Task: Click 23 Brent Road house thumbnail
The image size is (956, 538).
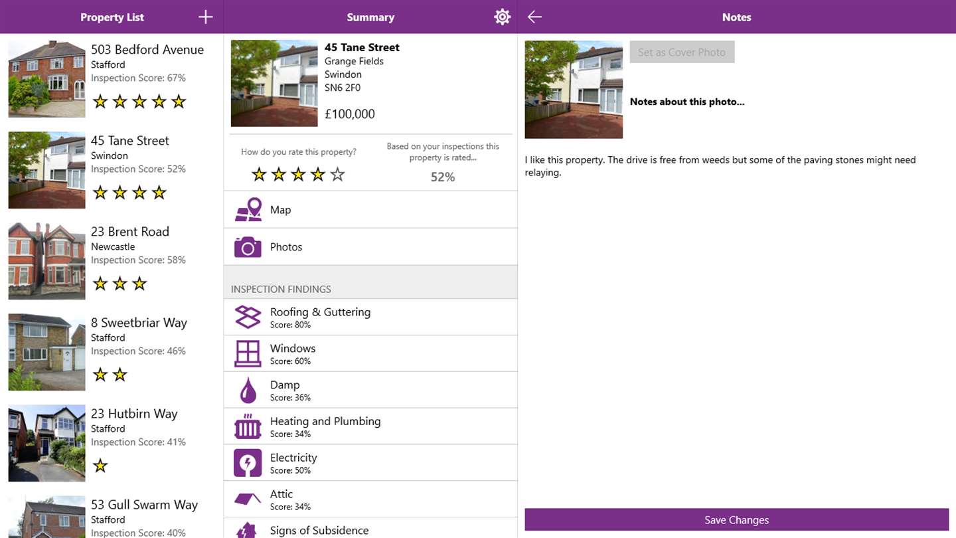Action: coord(46,261)
